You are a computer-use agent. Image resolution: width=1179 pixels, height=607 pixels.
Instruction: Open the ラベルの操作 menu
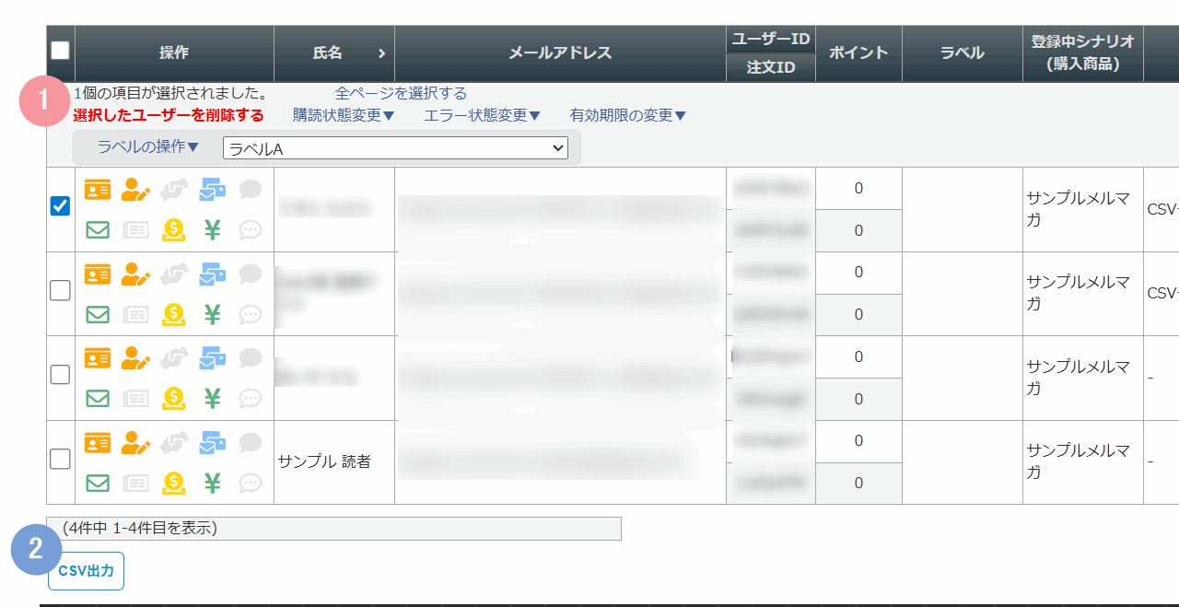(x=148, y=146)
